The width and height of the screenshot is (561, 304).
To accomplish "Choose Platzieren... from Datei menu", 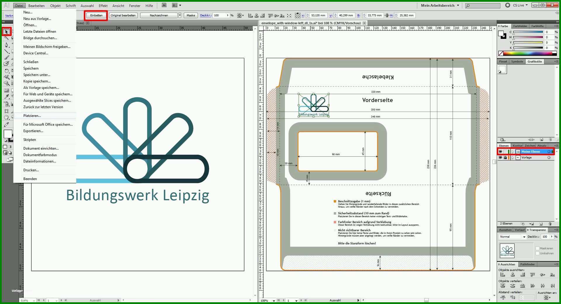I will (32, 116).
